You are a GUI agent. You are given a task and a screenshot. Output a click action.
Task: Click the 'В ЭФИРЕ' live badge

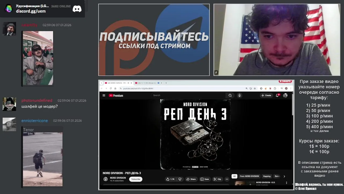[x=285, y=81]
